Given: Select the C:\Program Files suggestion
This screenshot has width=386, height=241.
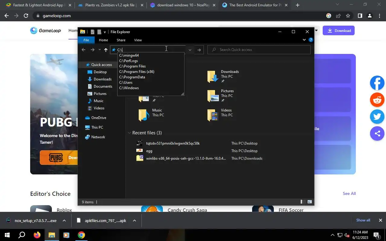Looking at the screenshot, I should pyautogui.click(x=132, y=66).
